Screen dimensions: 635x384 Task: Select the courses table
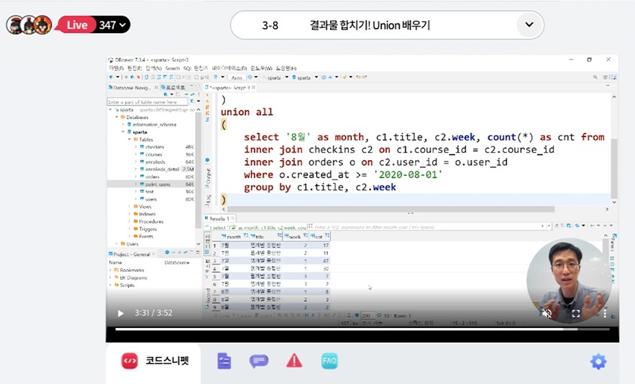coord(153,154)
